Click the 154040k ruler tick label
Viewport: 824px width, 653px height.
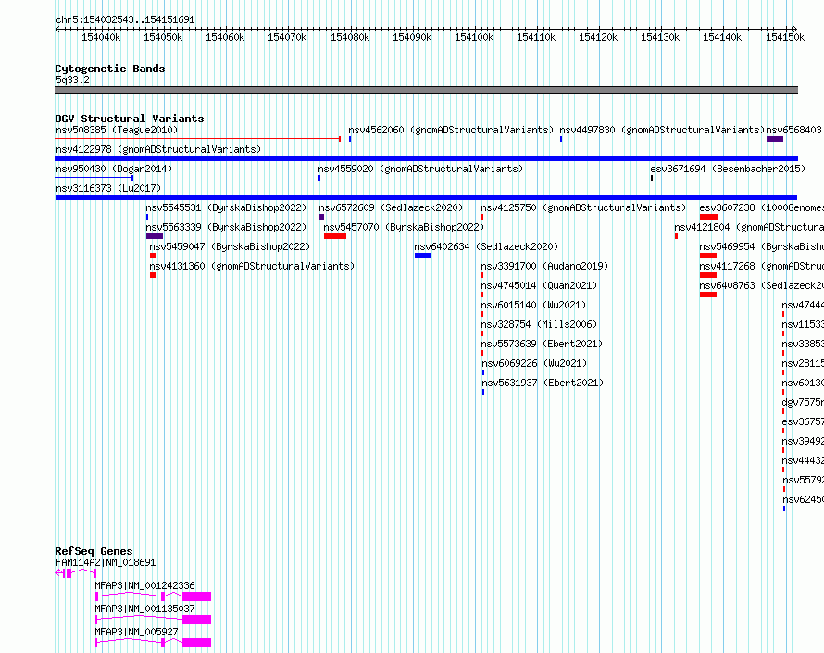(101, 37)
